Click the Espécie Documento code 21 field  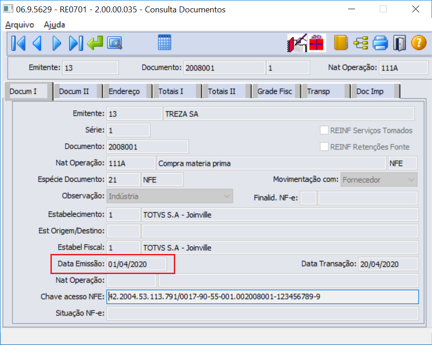pos(123,179)
